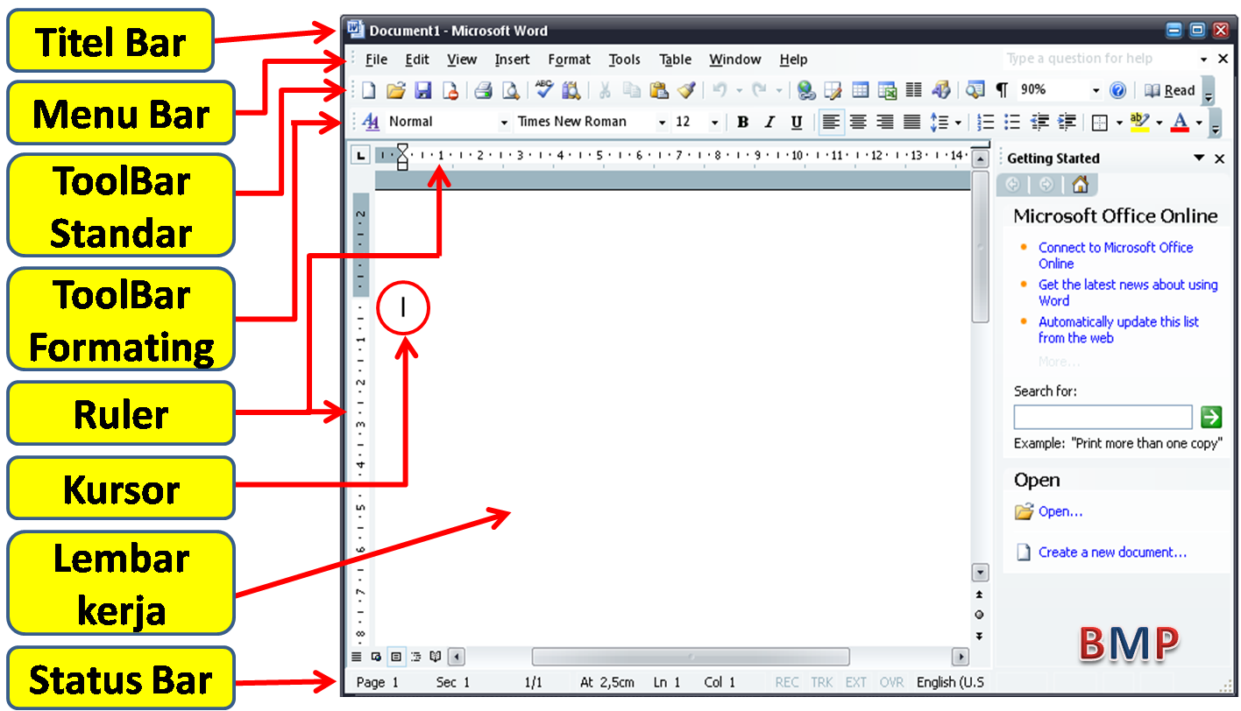The image size is (1241, 711).
Task: Set Center paragraph alignment
Action: click(858, 122)
